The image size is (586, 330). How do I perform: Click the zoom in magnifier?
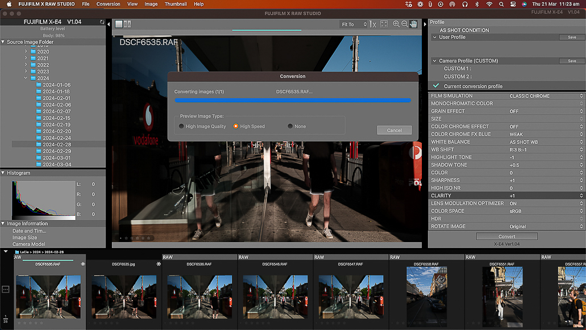(396, 24)
